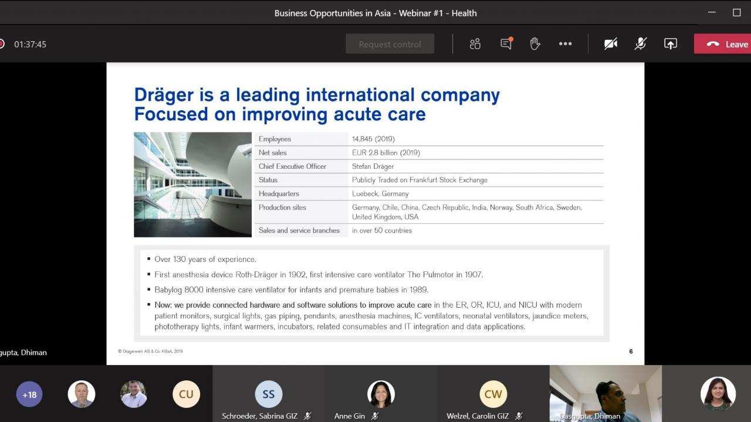This screenshot has height=422, width=751.
Task: Click the muted mic icon by Anne Gin
Action: pyautogui.click(x=375, y=416)
